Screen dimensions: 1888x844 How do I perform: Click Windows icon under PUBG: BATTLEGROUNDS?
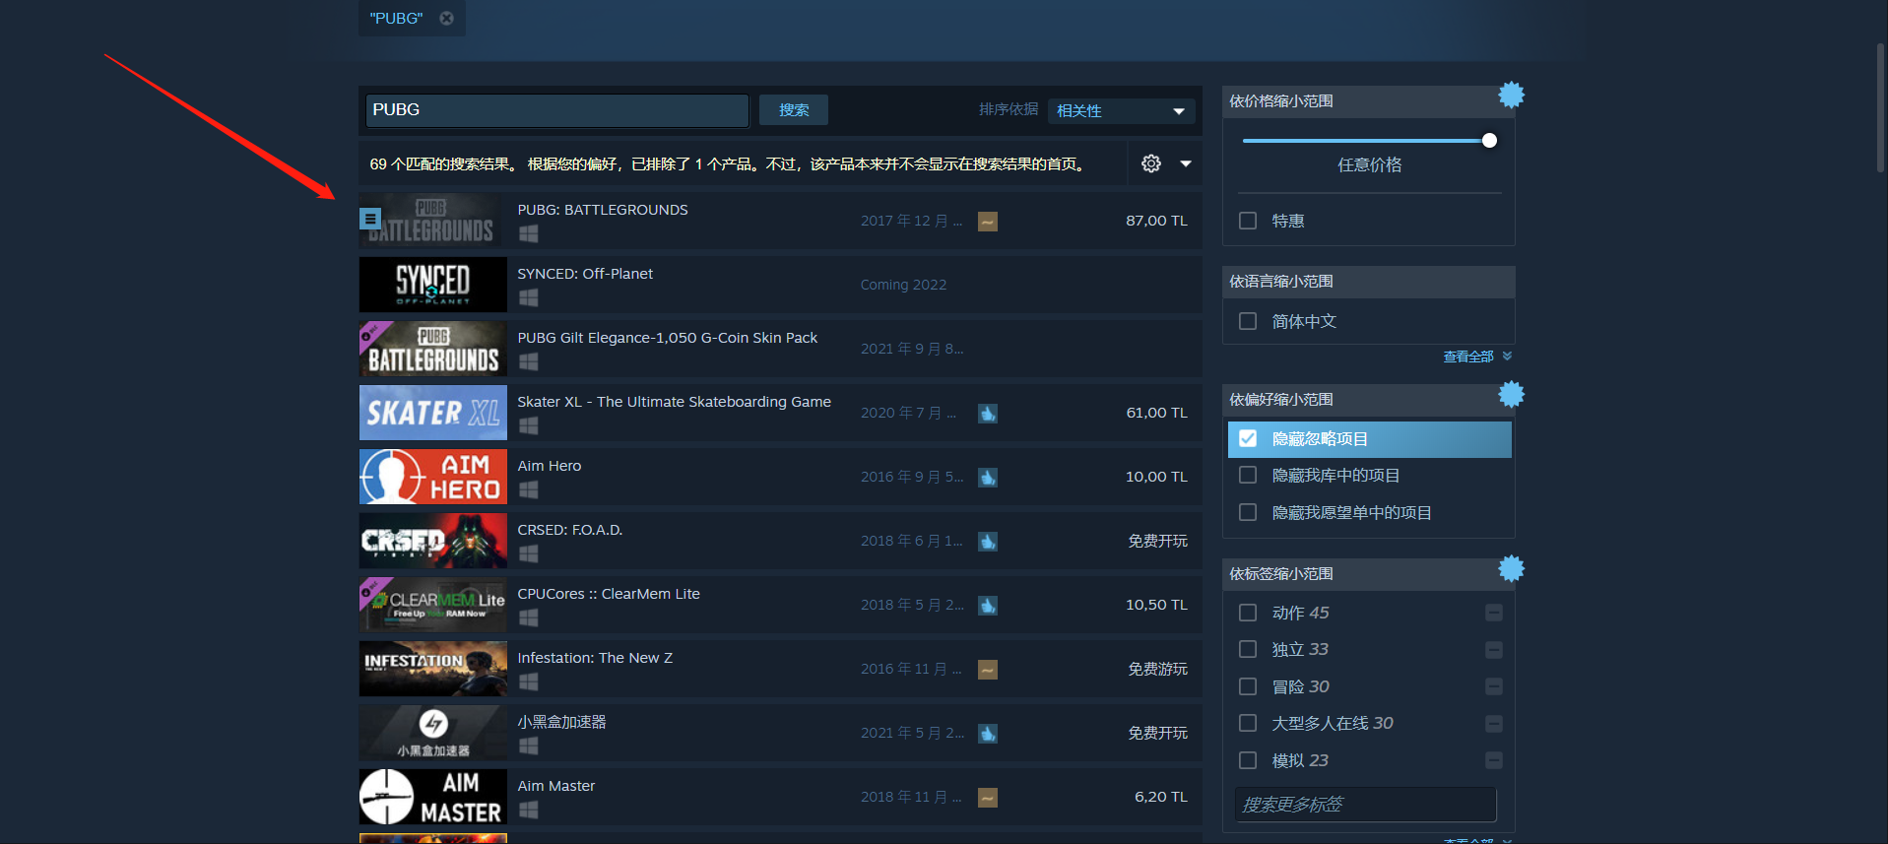[x=529, y=233]
